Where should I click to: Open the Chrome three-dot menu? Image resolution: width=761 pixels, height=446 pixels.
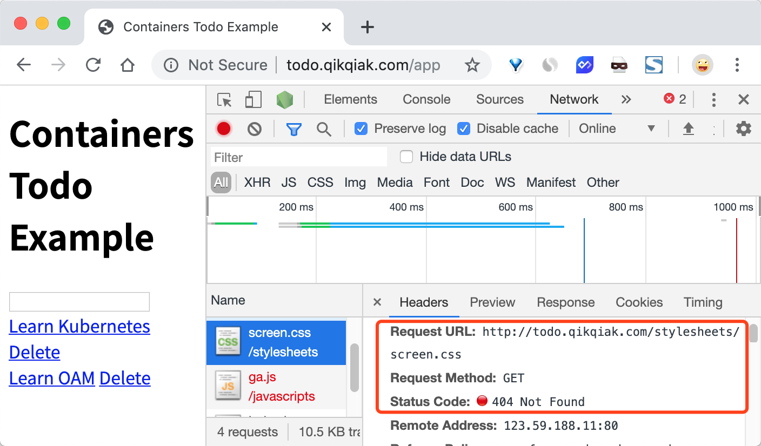pos(737,65)
